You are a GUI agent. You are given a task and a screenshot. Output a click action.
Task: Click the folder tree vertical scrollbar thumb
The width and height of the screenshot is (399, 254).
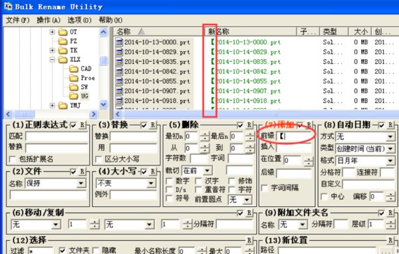point(104,61)
